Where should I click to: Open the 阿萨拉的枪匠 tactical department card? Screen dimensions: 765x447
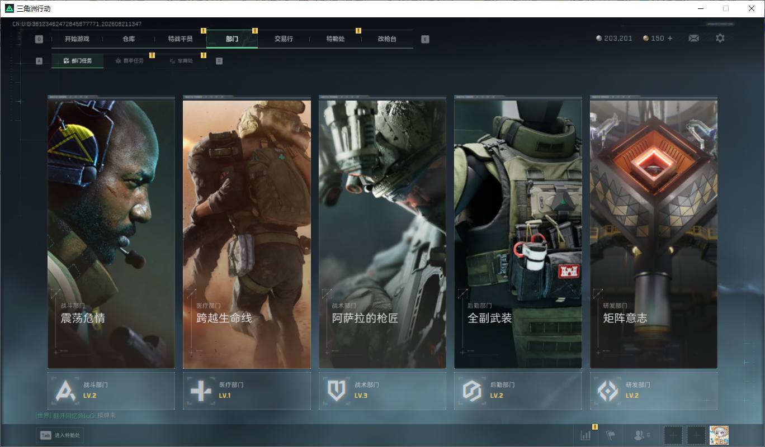(x=382, y=232)
